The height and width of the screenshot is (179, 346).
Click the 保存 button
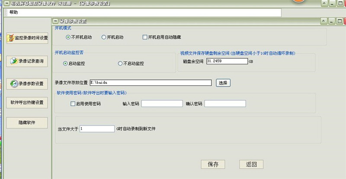pyautogui.click(x=213, y=164)
